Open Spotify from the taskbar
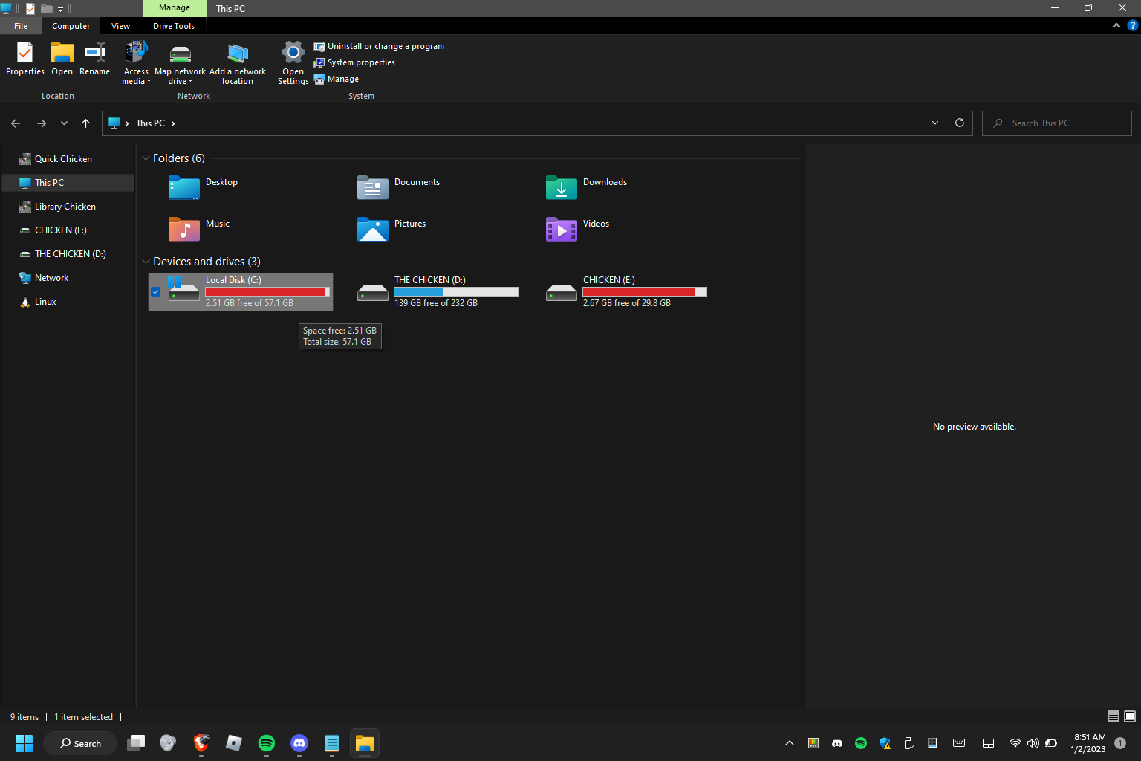 (x=266, y=743)
